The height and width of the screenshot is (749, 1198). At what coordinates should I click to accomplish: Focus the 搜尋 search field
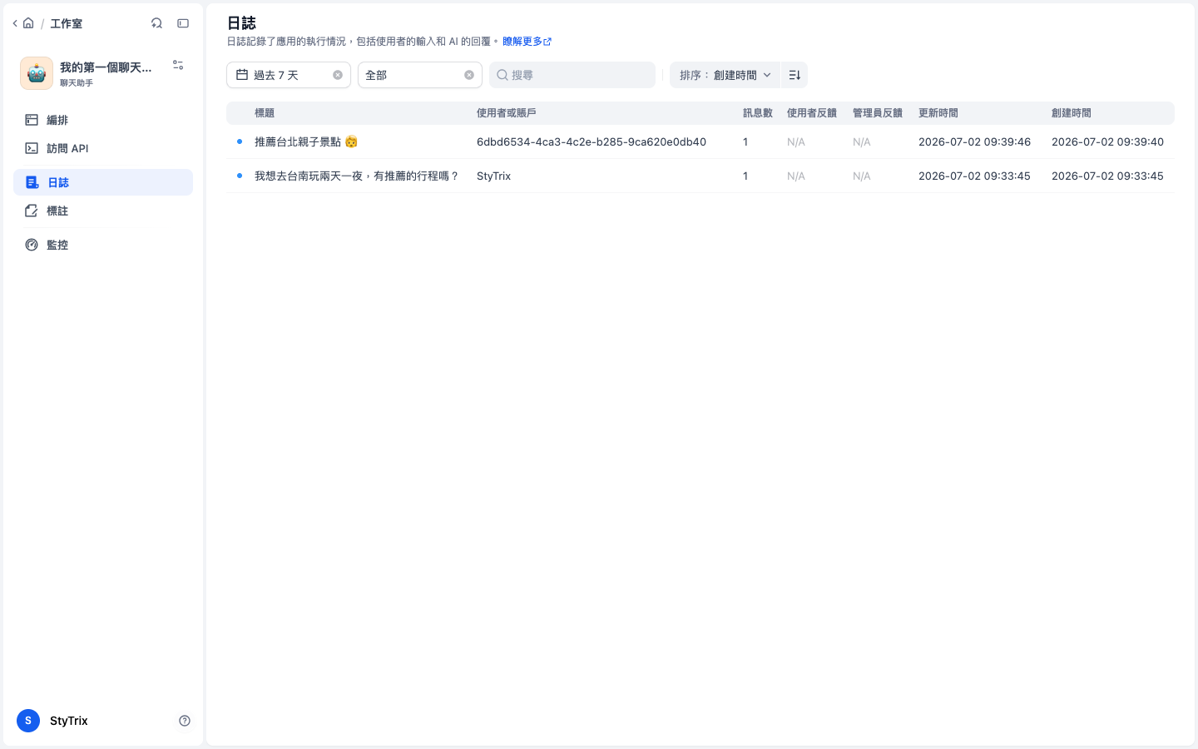point(572,75)
